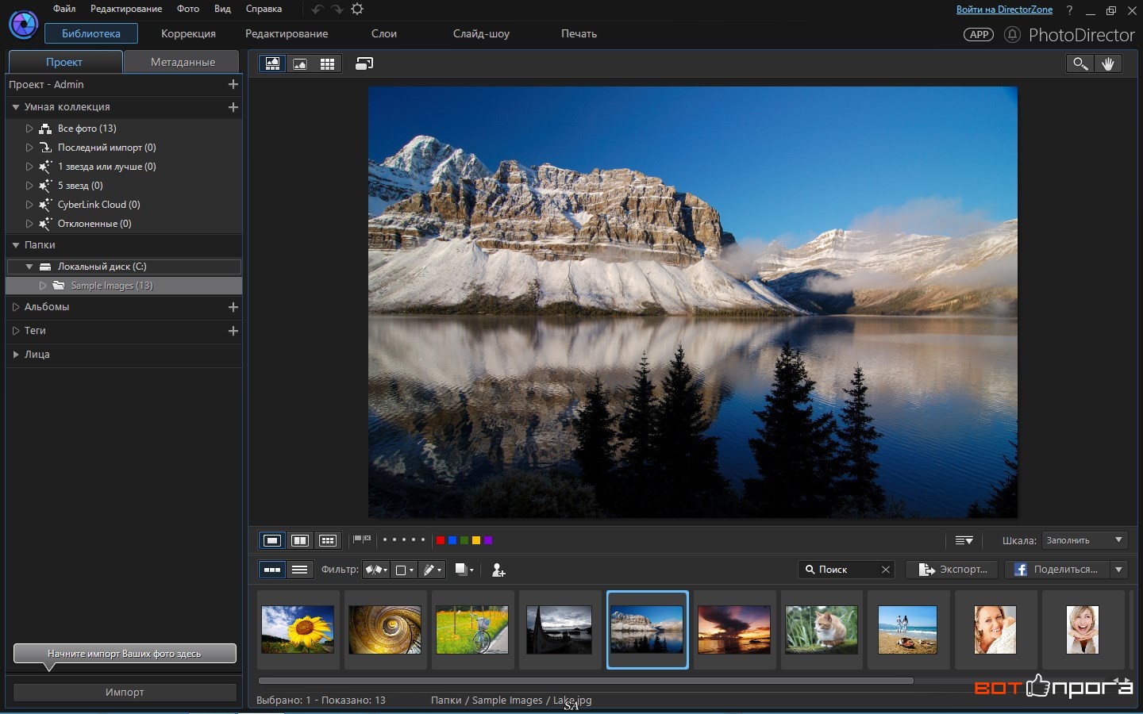Select the cat thumbnail
This screenshot has height=714, width=1143.
pyautogui.click(x=822, y=630)
